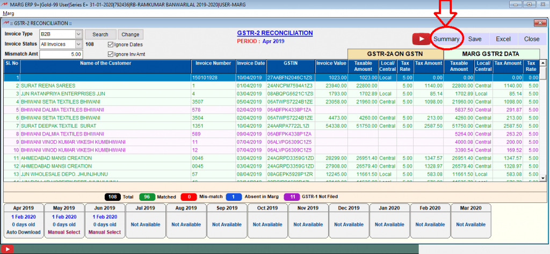Screen dimensions: 550x254
Task: Select SURAT DEEPAK TEXTILE SURAT row
Action: tap(272, 126)
